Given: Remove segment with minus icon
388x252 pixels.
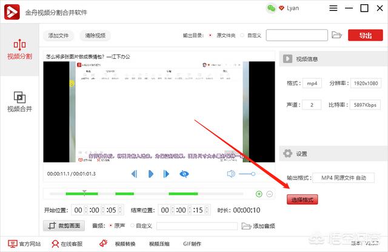Looking at the screenshot, I should 270,194.
